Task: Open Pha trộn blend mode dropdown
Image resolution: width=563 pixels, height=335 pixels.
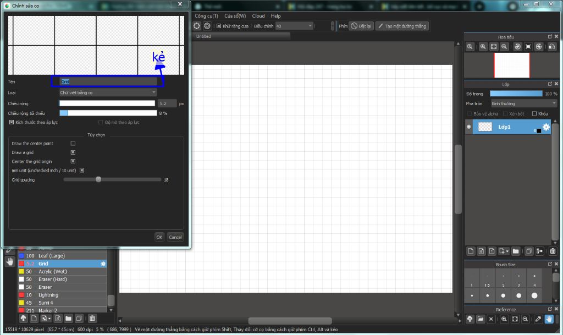Action: pyautogui.click(x=524, y=103)
